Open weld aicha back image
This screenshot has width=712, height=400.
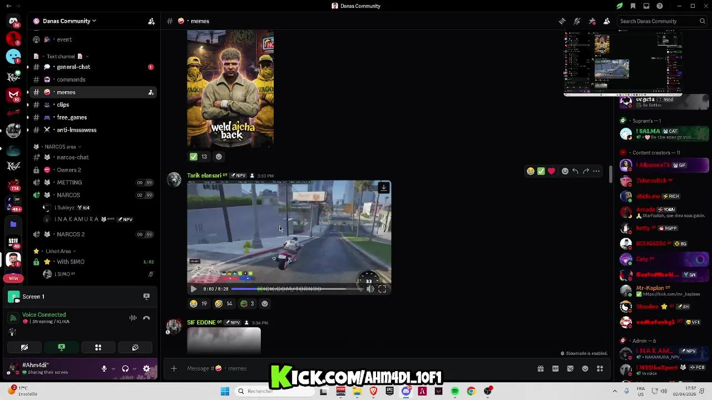click(x=230, y=89)
